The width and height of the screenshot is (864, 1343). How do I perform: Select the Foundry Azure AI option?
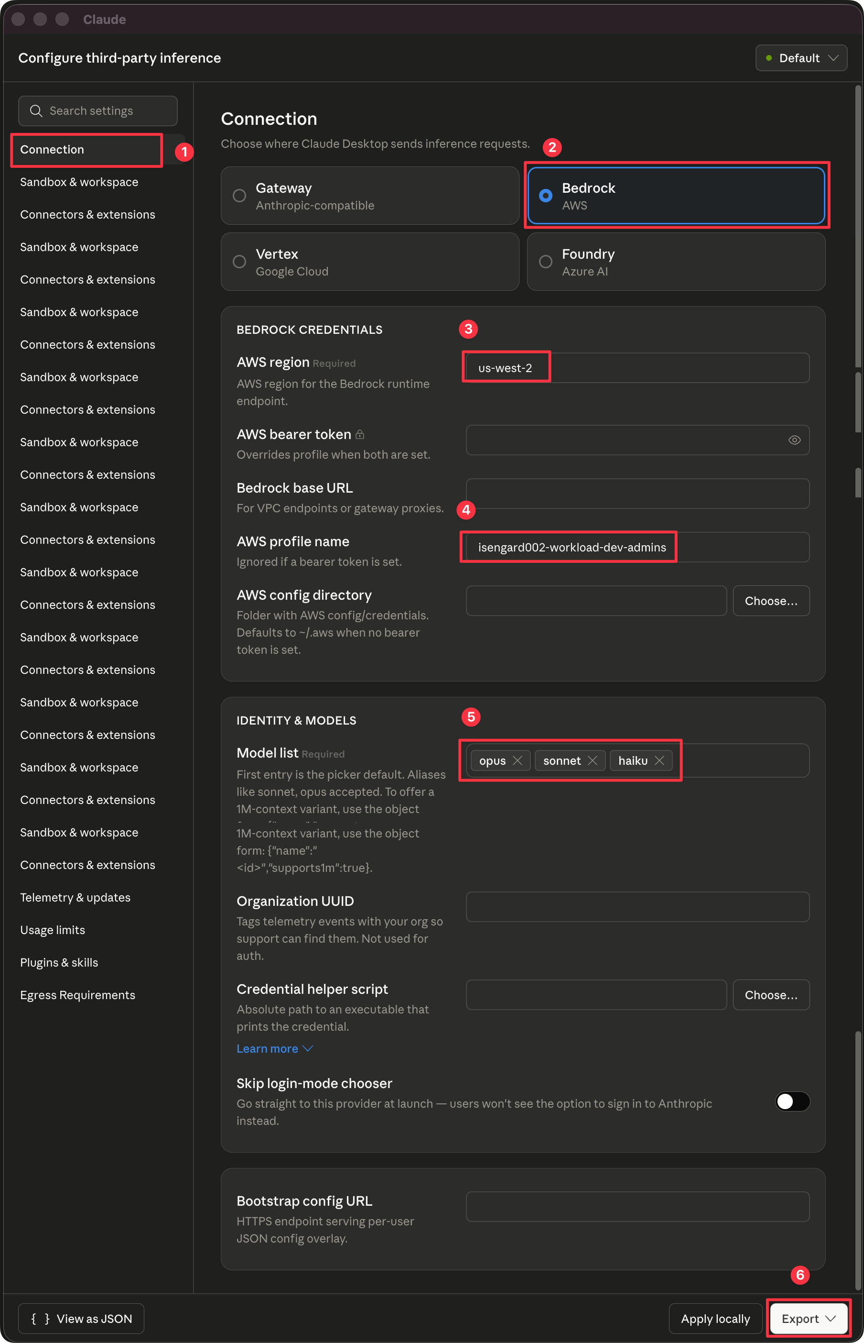click(676, 262)
